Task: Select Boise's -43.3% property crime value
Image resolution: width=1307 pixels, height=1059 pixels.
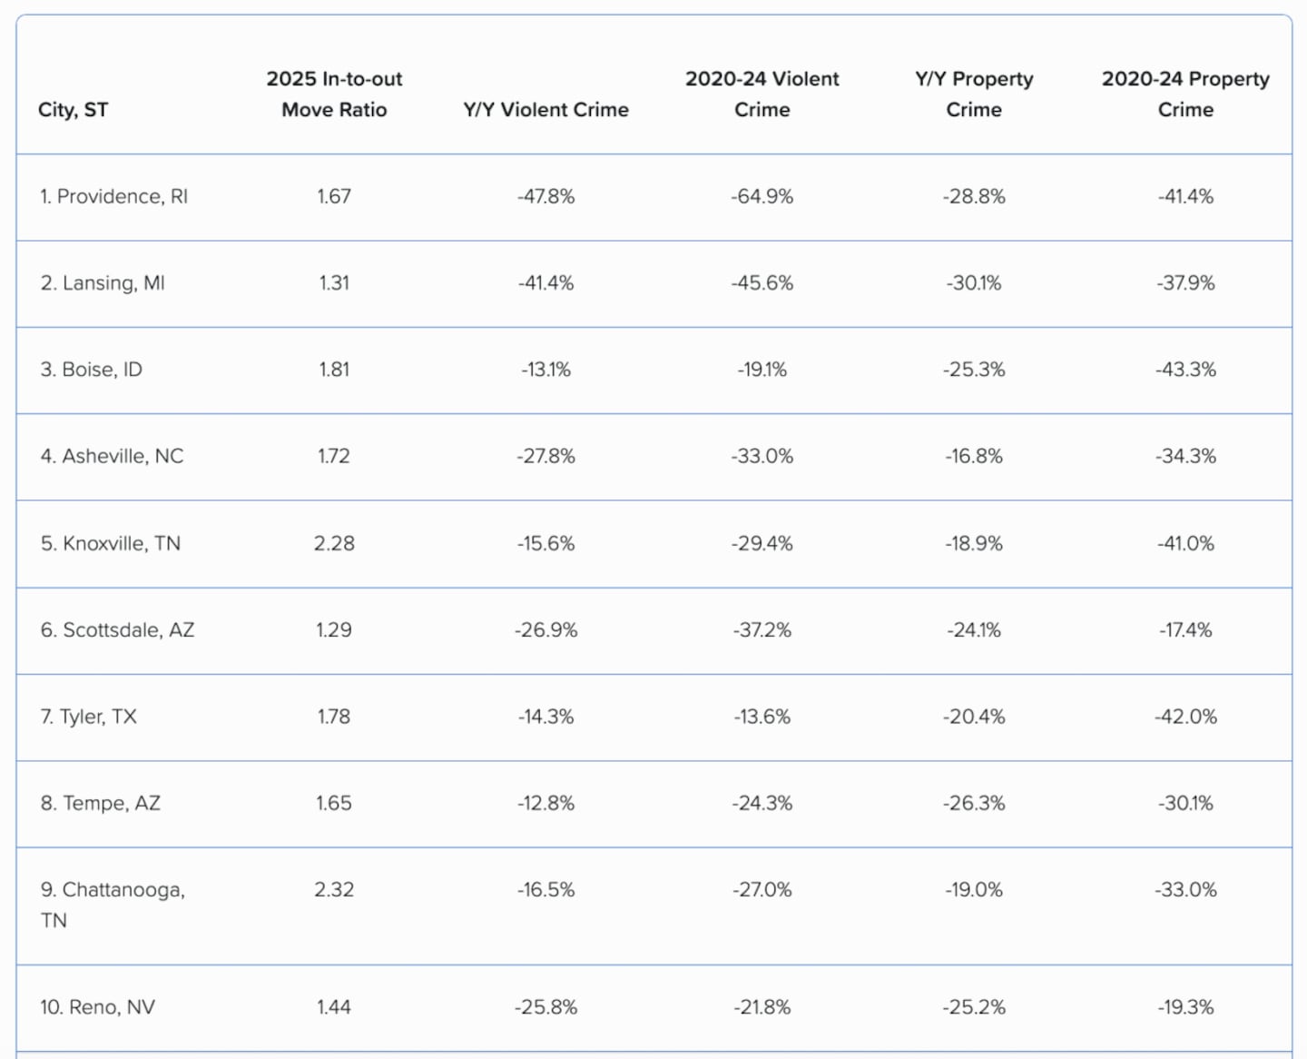Action: (1185, 370)
